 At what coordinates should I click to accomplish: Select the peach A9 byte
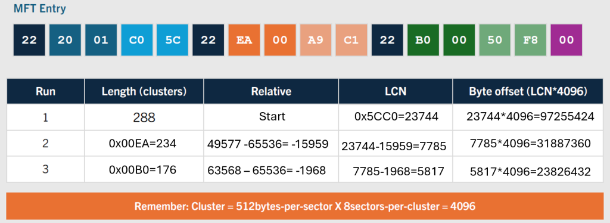tap(316, 40)
